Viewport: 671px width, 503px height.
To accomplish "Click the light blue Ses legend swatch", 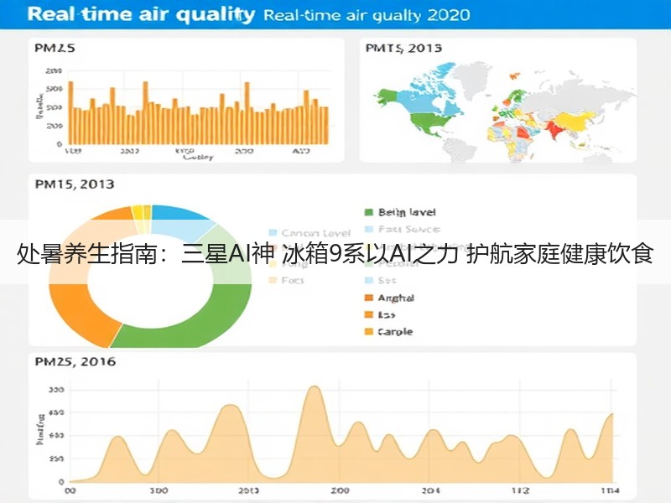I will pos(368,280).
